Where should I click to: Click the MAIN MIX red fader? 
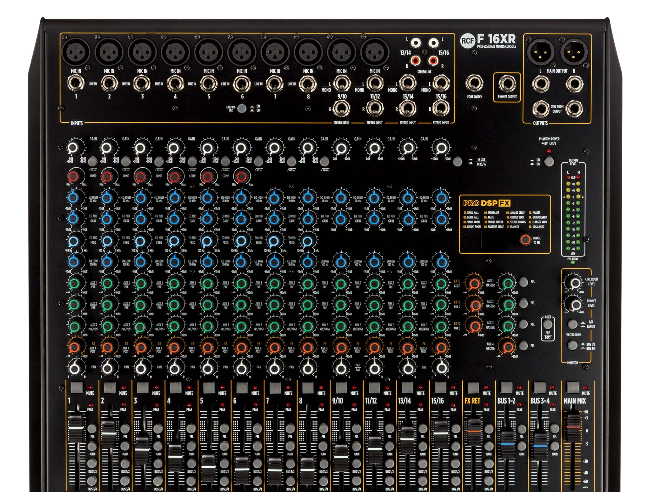(573, 427)
